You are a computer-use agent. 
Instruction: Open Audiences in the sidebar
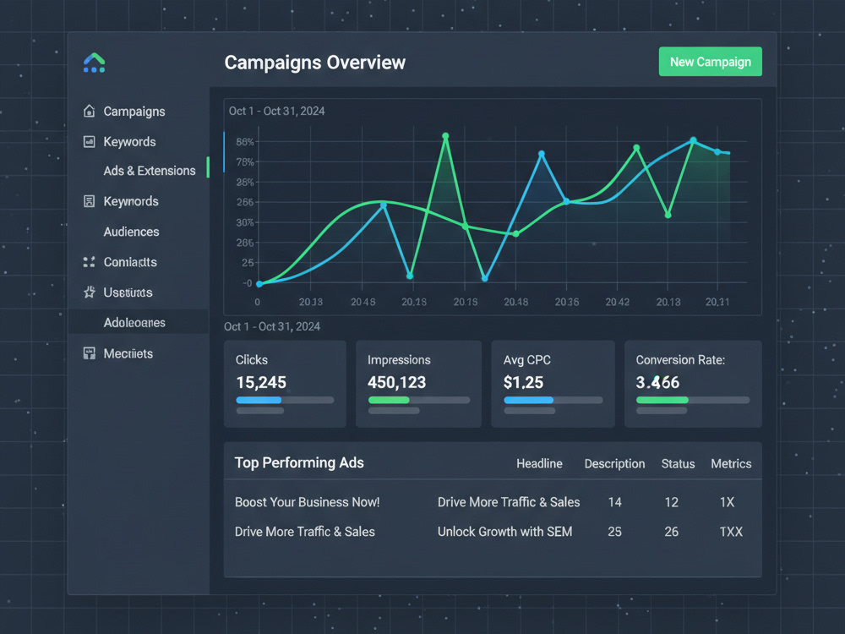click(132, 232)
